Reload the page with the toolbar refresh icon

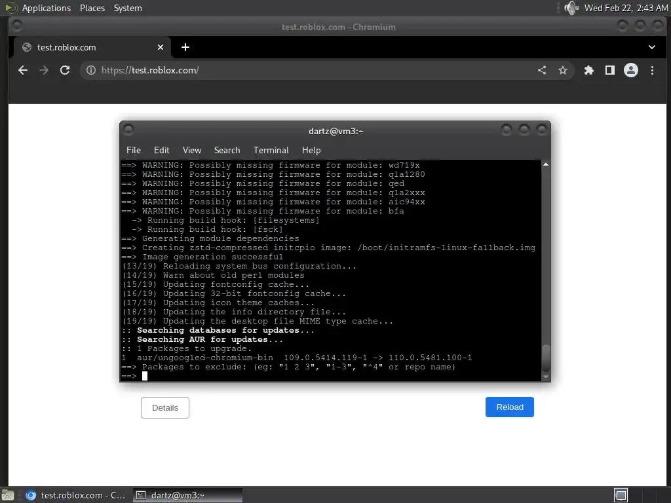[x=65, y=70]
